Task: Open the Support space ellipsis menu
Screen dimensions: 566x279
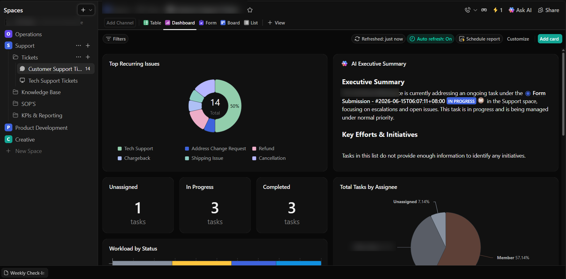Action: [79, 46]
